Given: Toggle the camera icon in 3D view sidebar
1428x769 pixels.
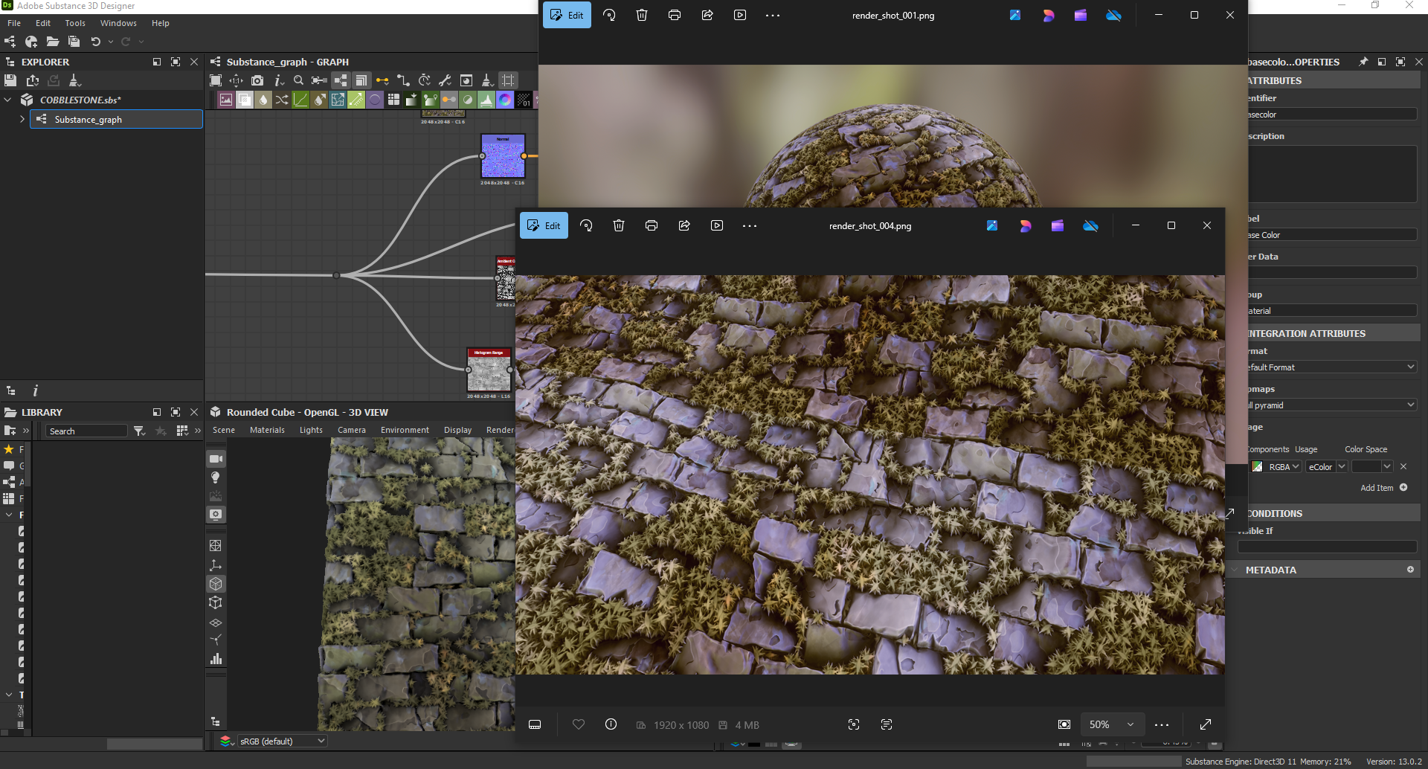Looking at the screenshot, I should [216, 459].
